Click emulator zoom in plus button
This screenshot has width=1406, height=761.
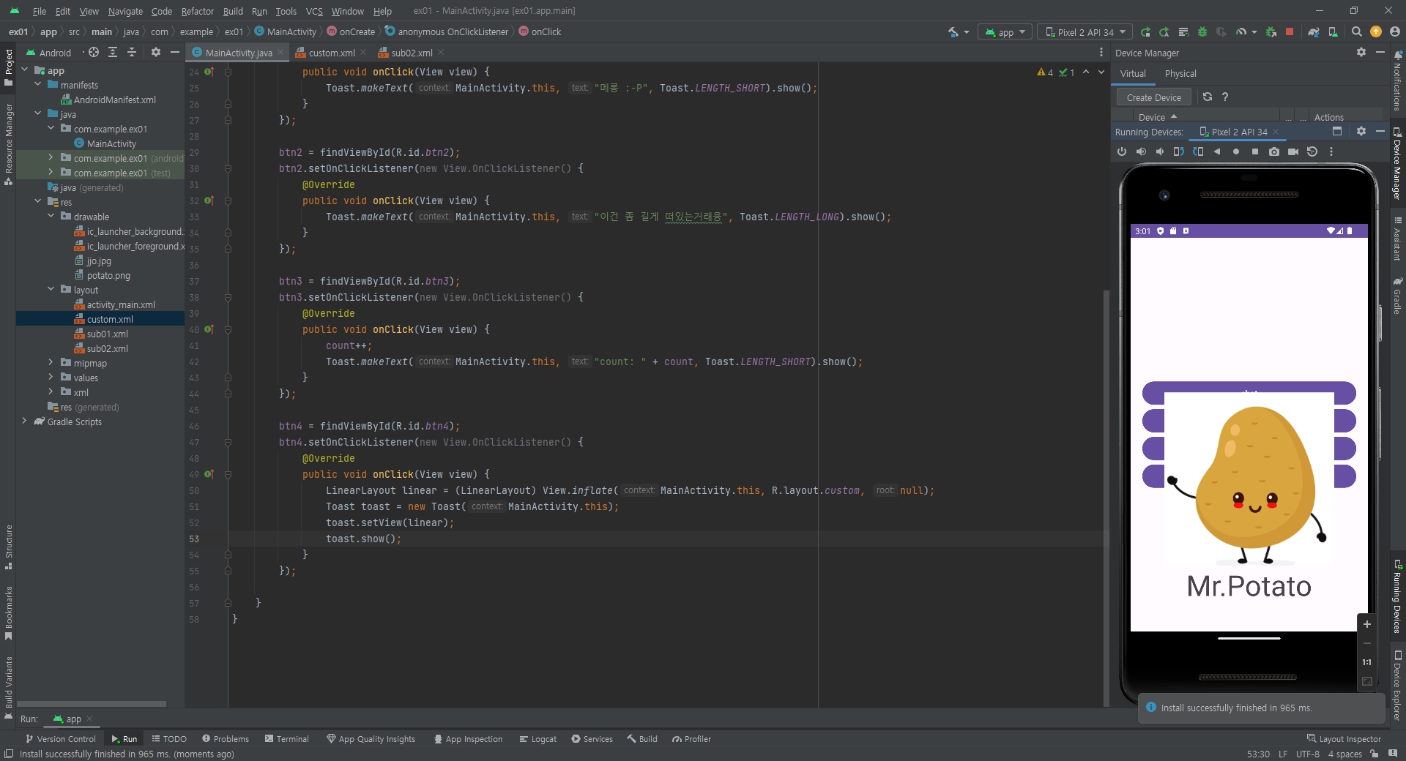pyautogui.click(x=1366, y=624)
